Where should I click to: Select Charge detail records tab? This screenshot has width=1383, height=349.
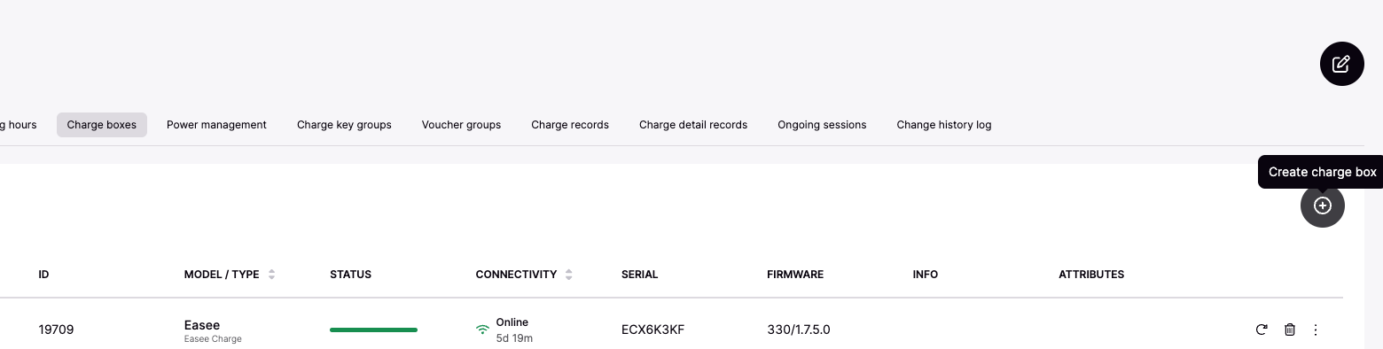point(693,125)
